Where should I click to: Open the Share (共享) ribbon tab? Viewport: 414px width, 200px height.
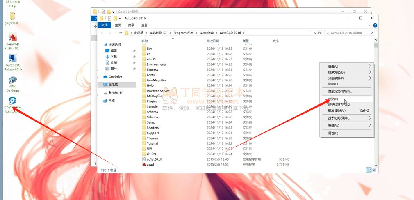(131, 25)
